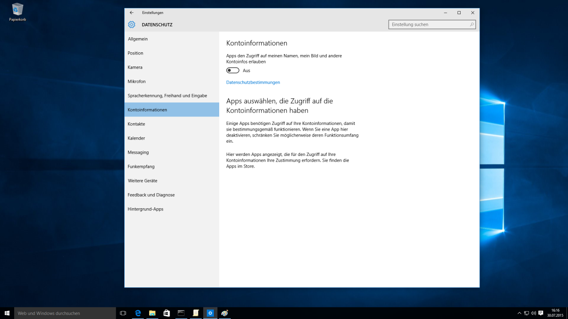Select Kontakte in the sidebar
This screenshot has height=319, width=568.
[172, 124]
